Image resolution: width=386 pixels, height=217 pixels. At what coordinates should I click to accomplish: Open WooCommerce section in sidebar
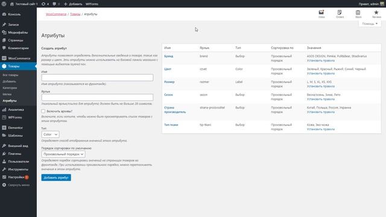pos(18,58)
